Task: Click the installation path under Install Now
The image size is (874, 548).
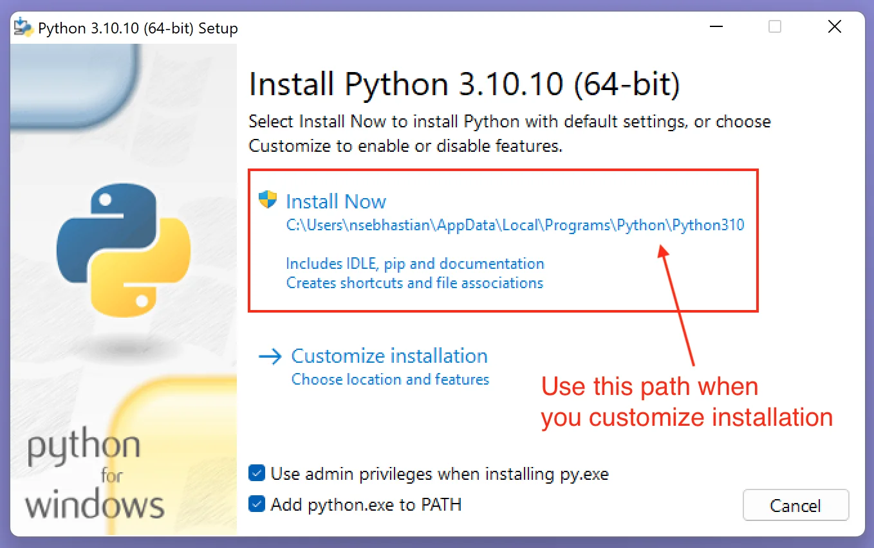Action: pos(515,224)
